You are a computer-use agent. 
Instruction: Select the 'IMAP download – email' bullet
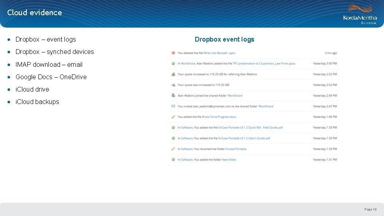[49, 65]
